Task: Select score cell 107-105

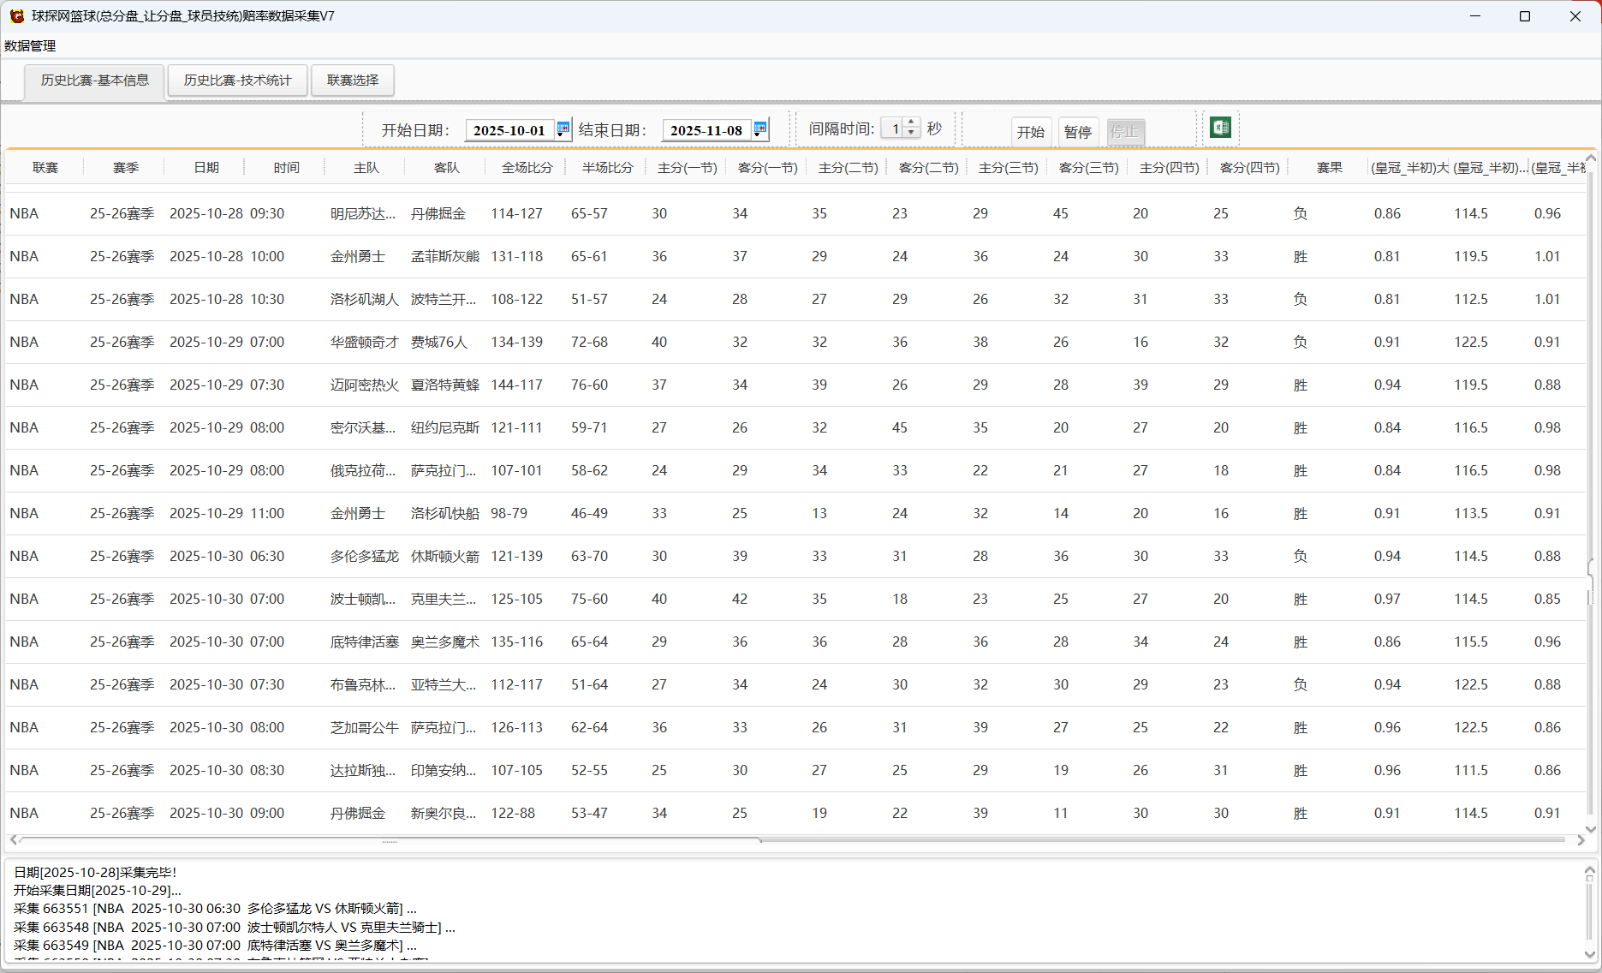Action: coord(517,770)
